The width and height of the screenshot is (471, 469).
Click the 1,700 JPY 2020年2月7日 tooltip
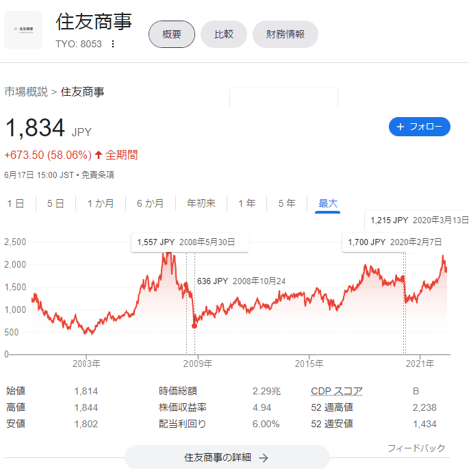point(394,242)
